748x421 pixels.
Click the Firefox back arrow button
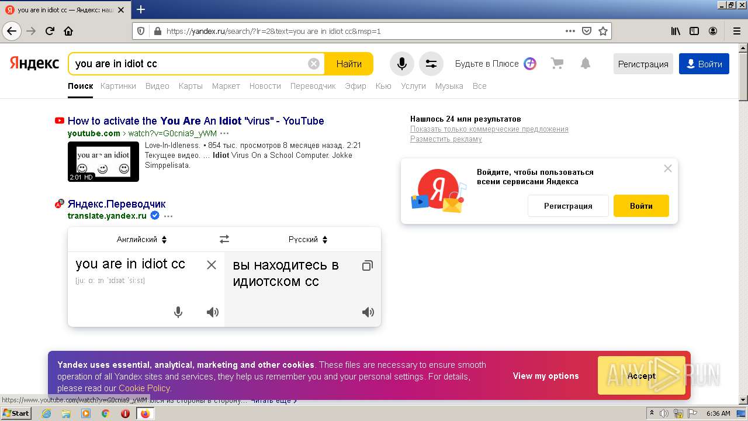[x=11, y=31]
